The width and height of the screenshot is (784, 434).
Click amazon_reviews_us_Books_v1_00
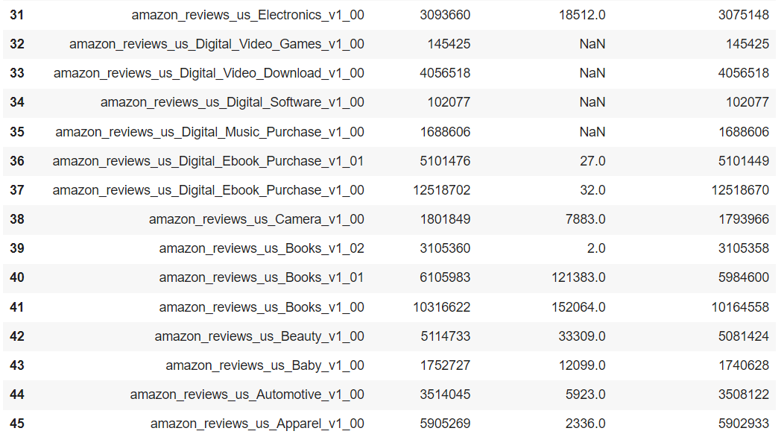262,307
